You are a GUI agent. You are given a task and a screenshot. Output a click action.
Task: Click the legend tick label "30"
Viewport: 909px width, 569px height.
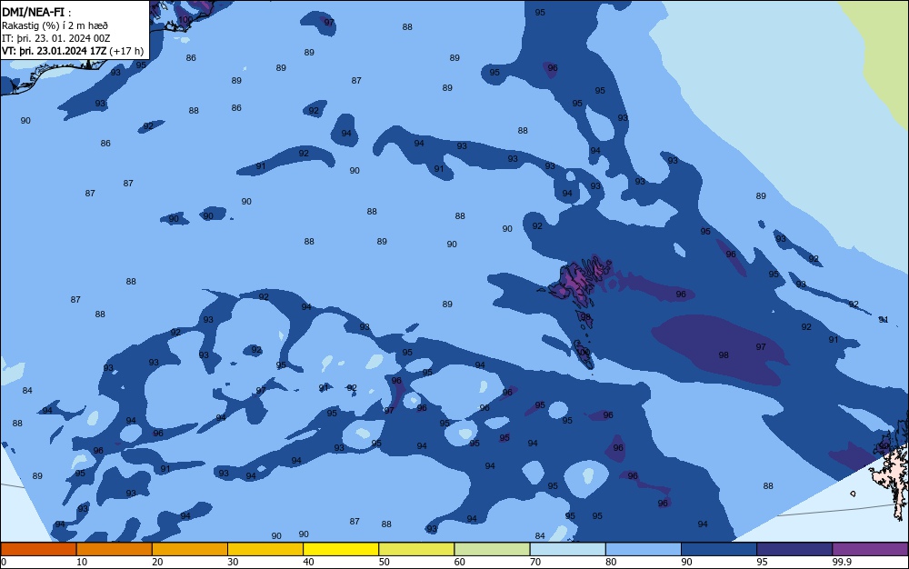coord(233,562)
